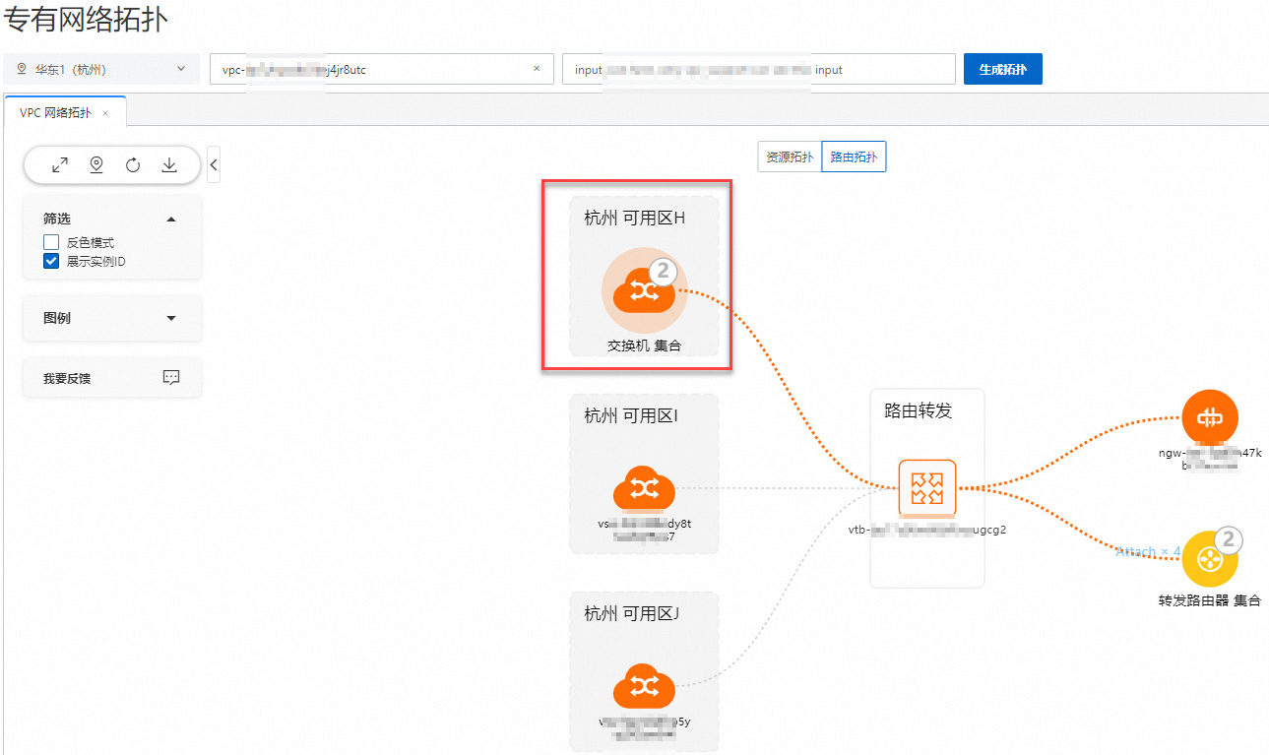The image size is (1269, 755).
Task: Click the refresh topology icon
Action: (x=133, y=165)
